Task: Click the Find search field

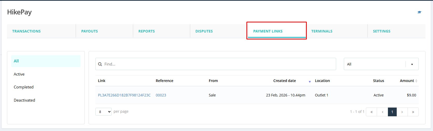Action: pyautogui.click(x=218, y=64)
